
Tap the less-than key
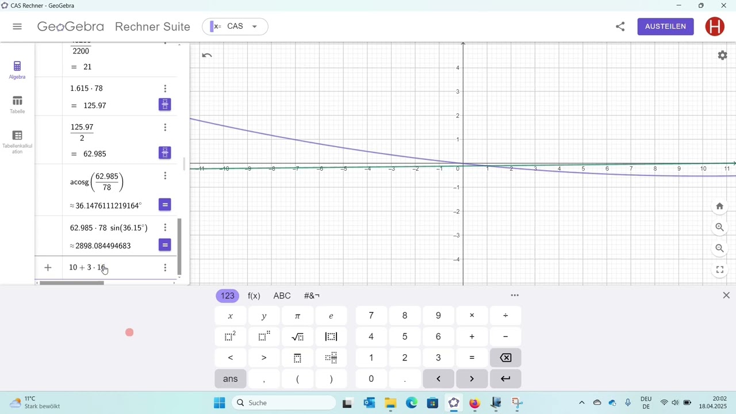click(x=231, y=358)
